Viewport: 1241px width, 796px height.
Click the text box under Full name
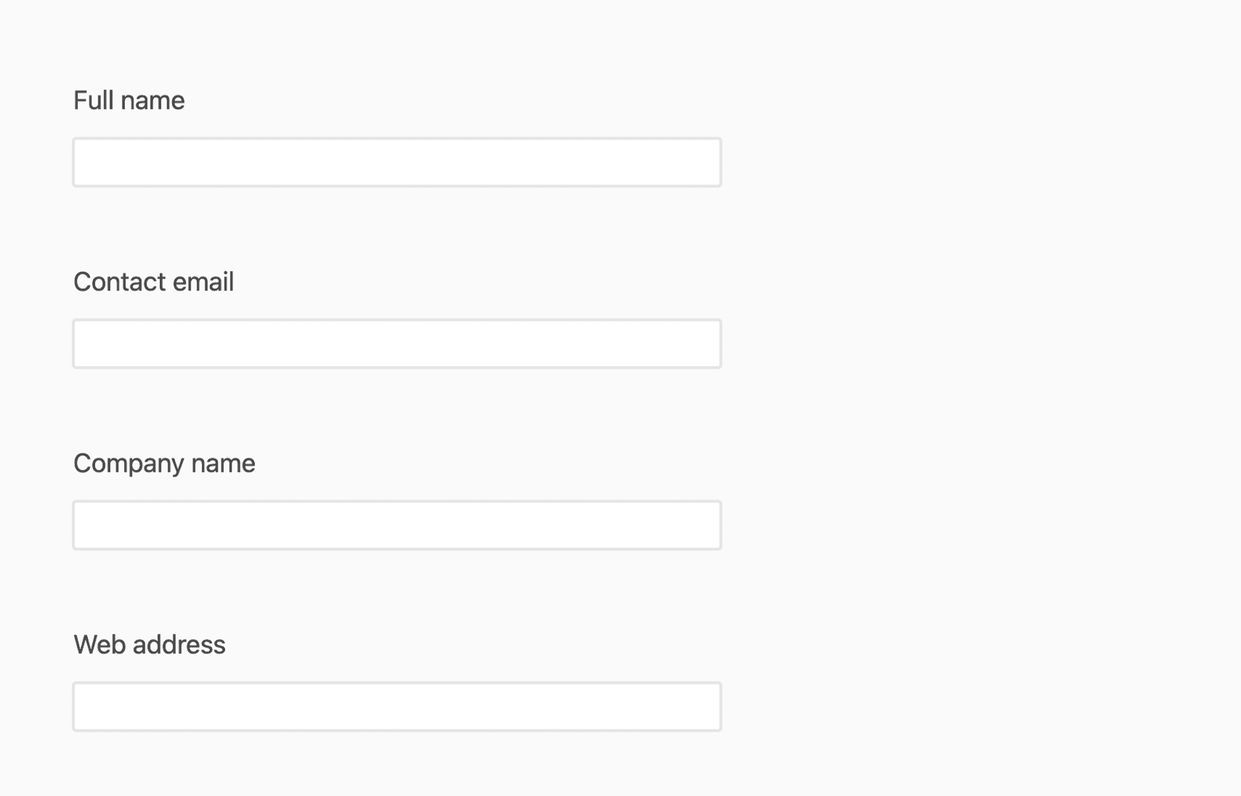point(397,162)
